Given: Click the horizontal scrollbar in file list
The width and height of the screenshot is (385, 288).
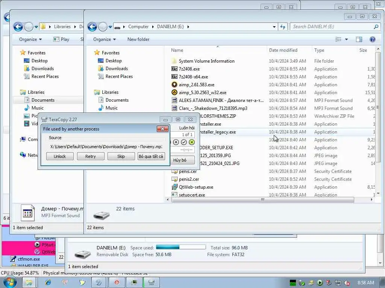Looking at the screenshot, I should [262, 199].
